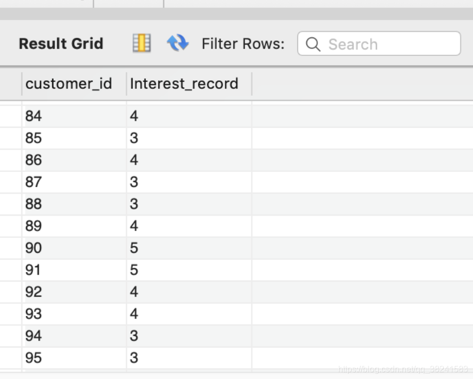Click Interest_record value in row 90

[x=189, y=248]
